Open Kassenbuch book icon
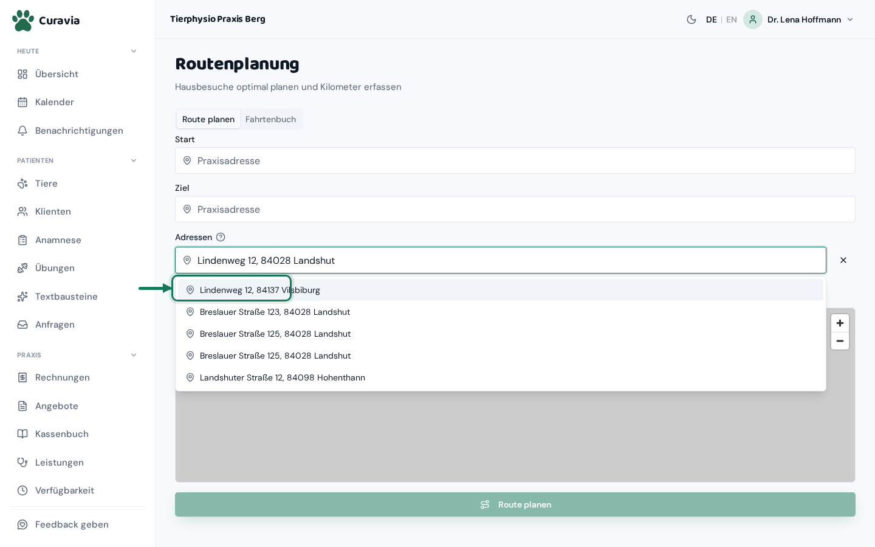The width and height of the screenshot is (875, 547). pyautogui.click(x=22, y=434)
